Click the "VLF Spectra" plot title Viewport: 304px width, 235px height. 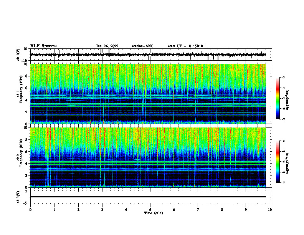(x=43, y=46)
